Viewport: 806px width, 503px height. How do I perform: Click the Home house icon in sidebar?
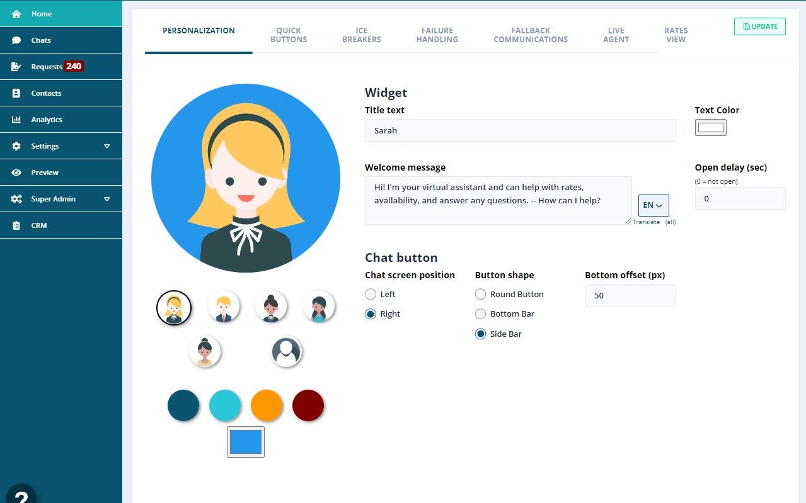coord(16,14)
